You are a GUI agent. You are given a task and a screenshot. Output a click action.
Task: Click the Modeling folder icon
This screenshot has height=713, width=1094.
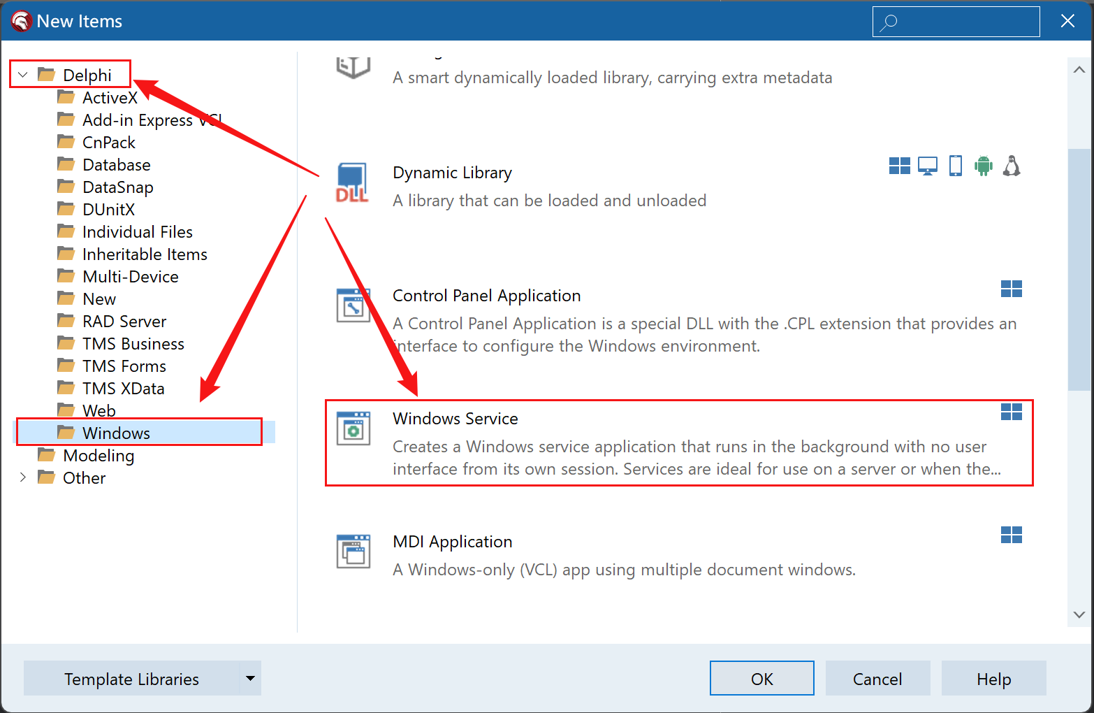point(47,455)
